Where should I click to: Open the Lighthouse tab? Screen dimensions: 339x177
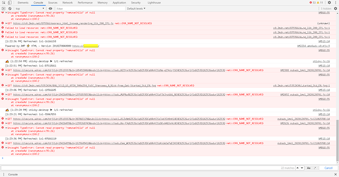tap(154, 2)
